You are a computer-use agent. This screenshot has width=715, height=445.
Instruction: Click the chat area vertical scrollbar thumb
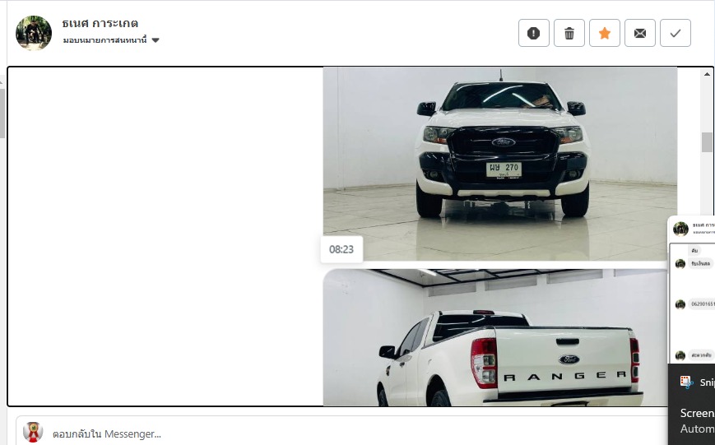(707, 142)
